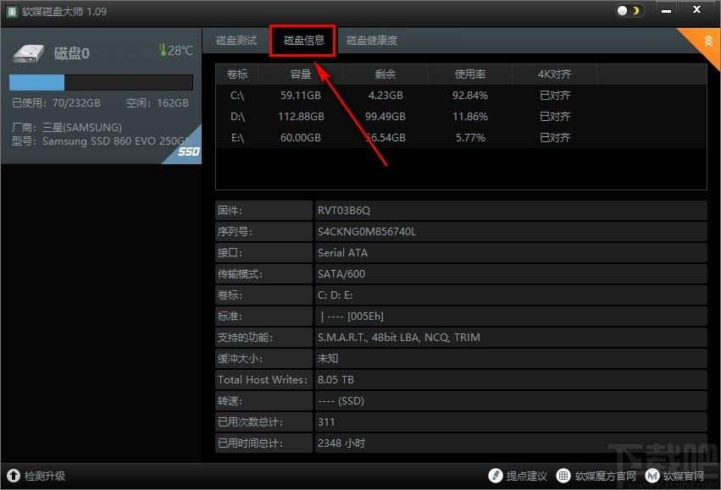Click the 检测升级 link
The image size is (721, 490).
point(45,476)
